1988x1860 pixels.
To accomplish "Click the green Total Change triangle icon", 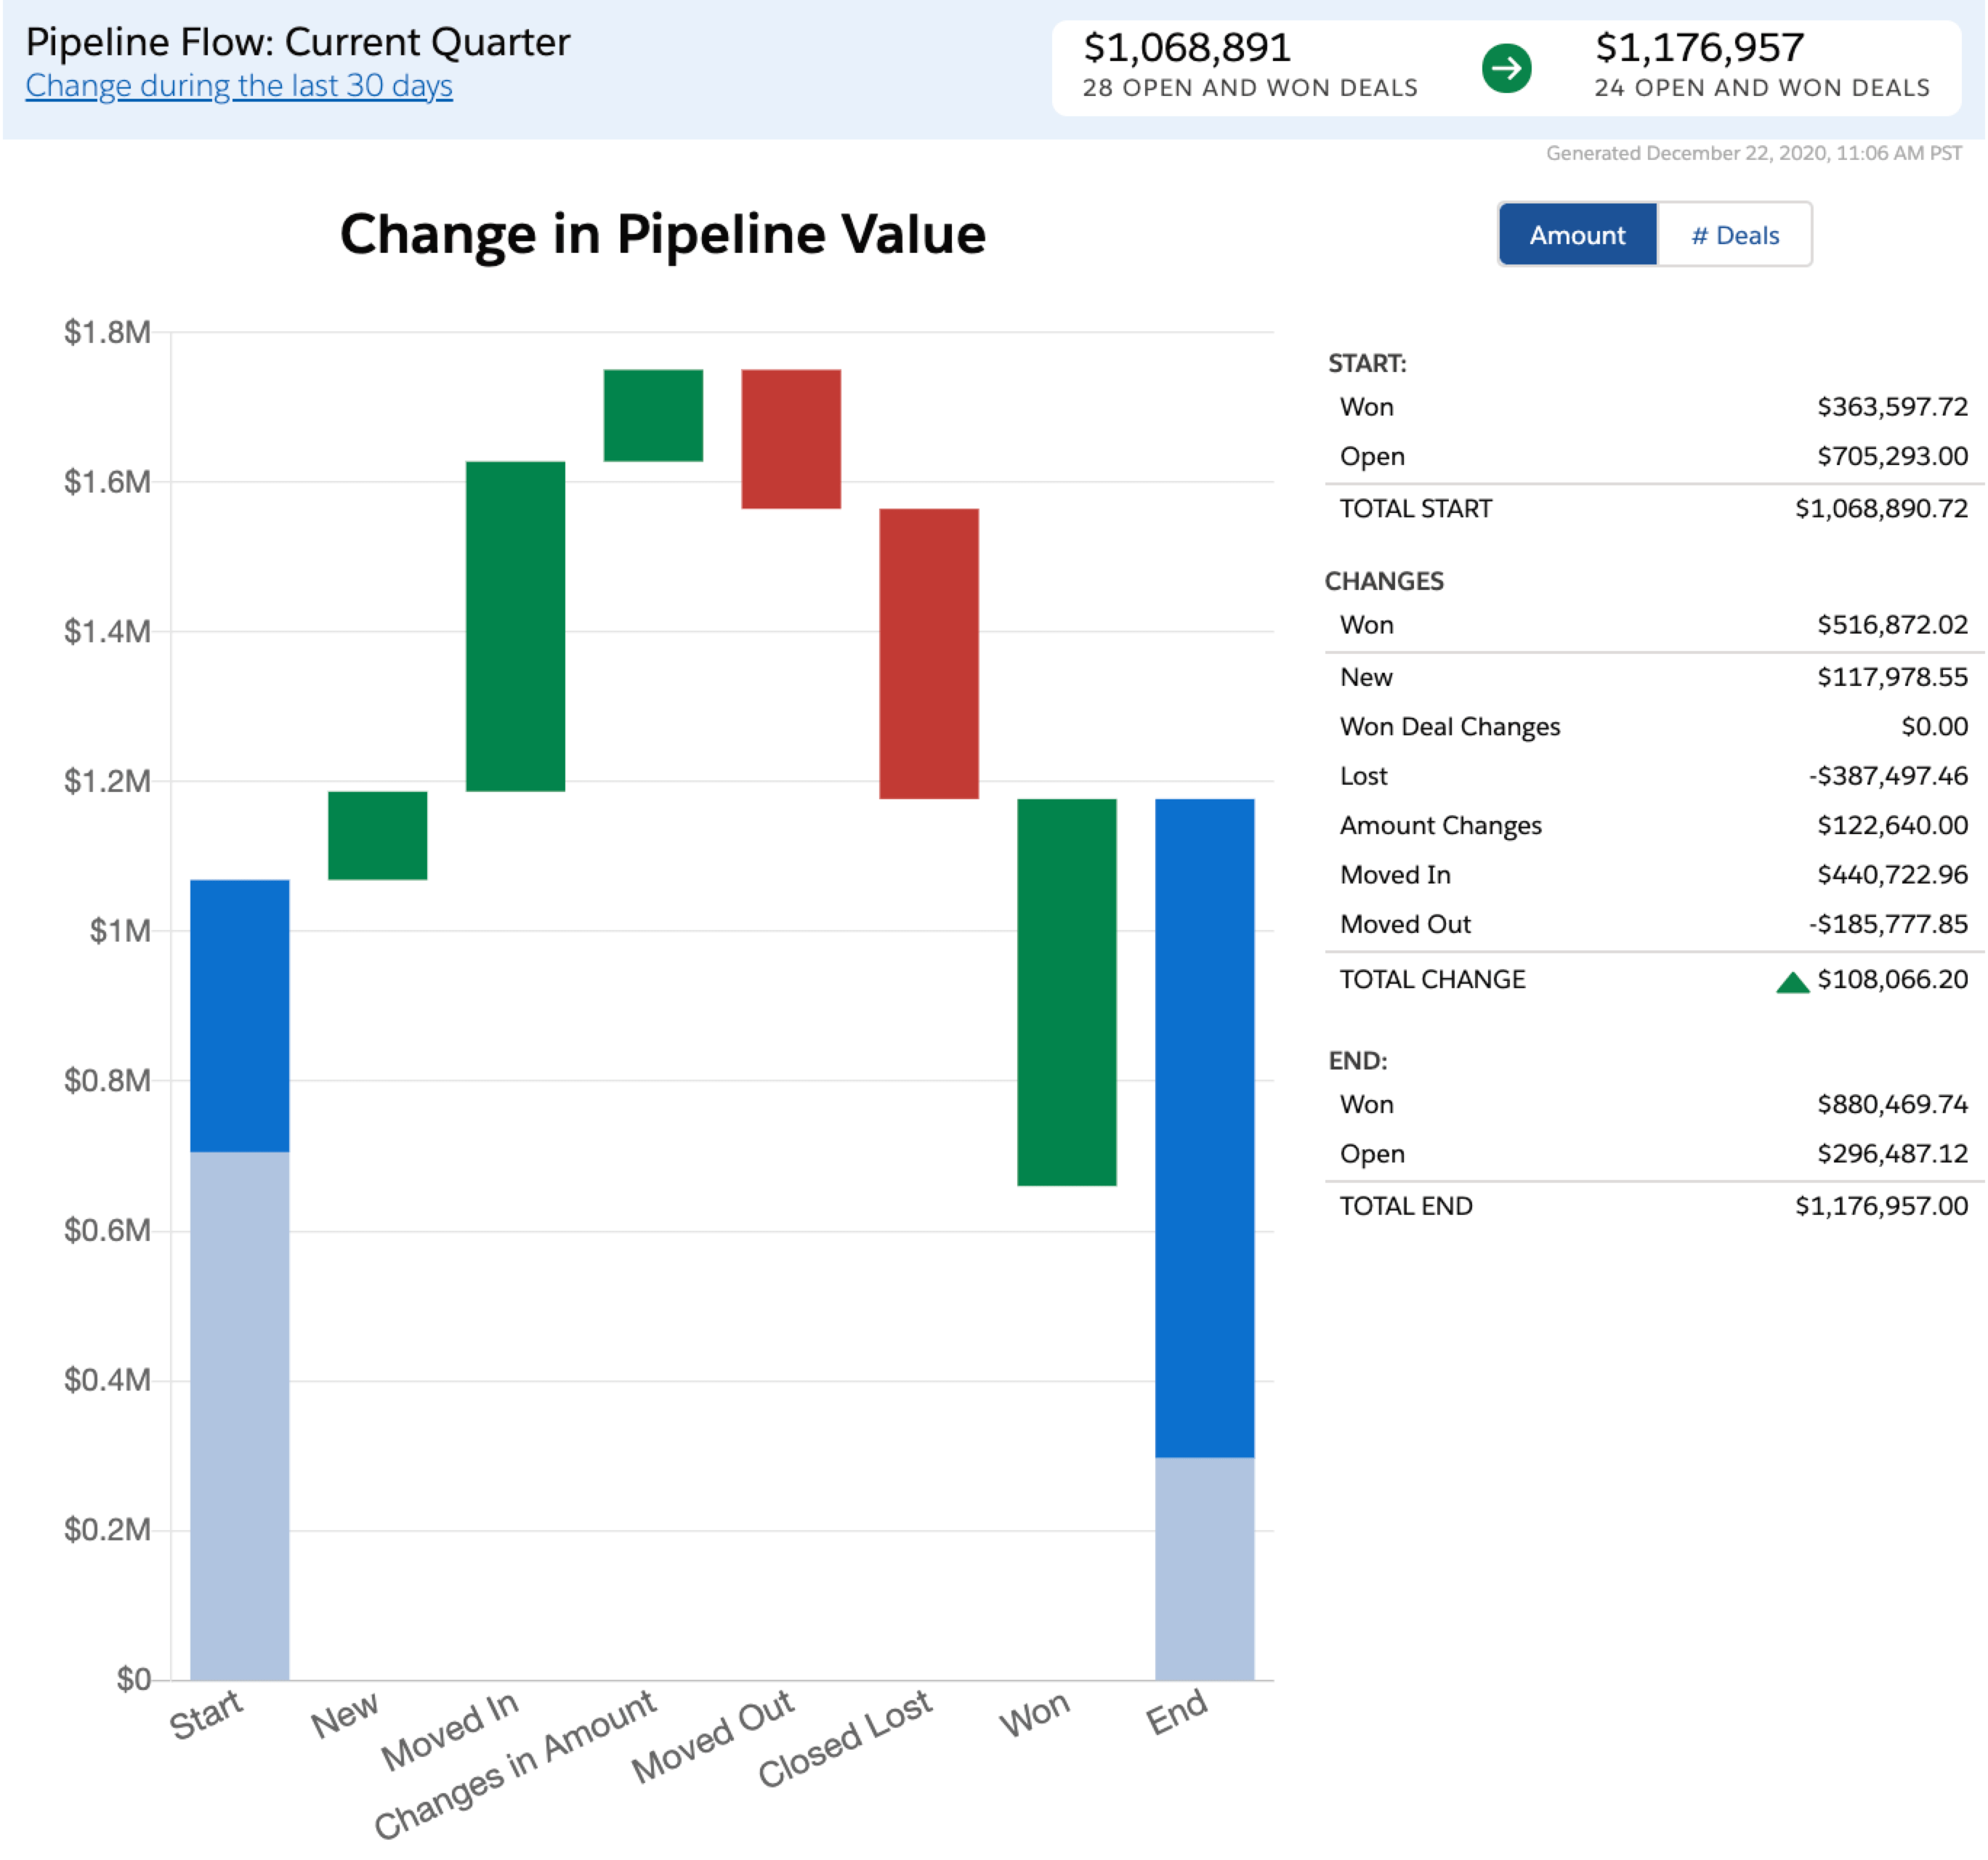I will click(x=1792, y=983).
